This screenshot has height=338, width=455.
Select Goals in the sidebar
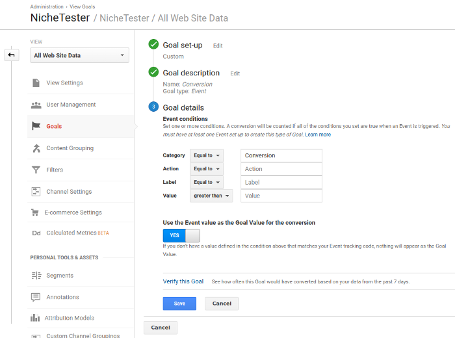click(x=54, y=126)
